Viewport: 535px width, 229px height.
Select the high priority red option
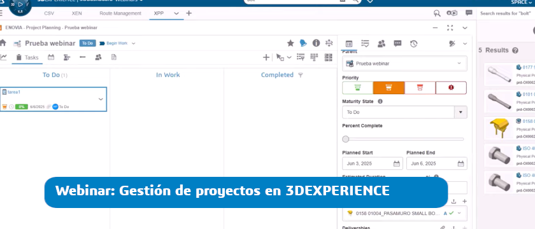420,88
